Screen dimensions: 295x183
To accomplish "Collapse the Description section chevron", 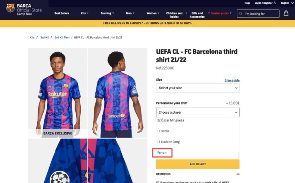I will tap(238, 174).
